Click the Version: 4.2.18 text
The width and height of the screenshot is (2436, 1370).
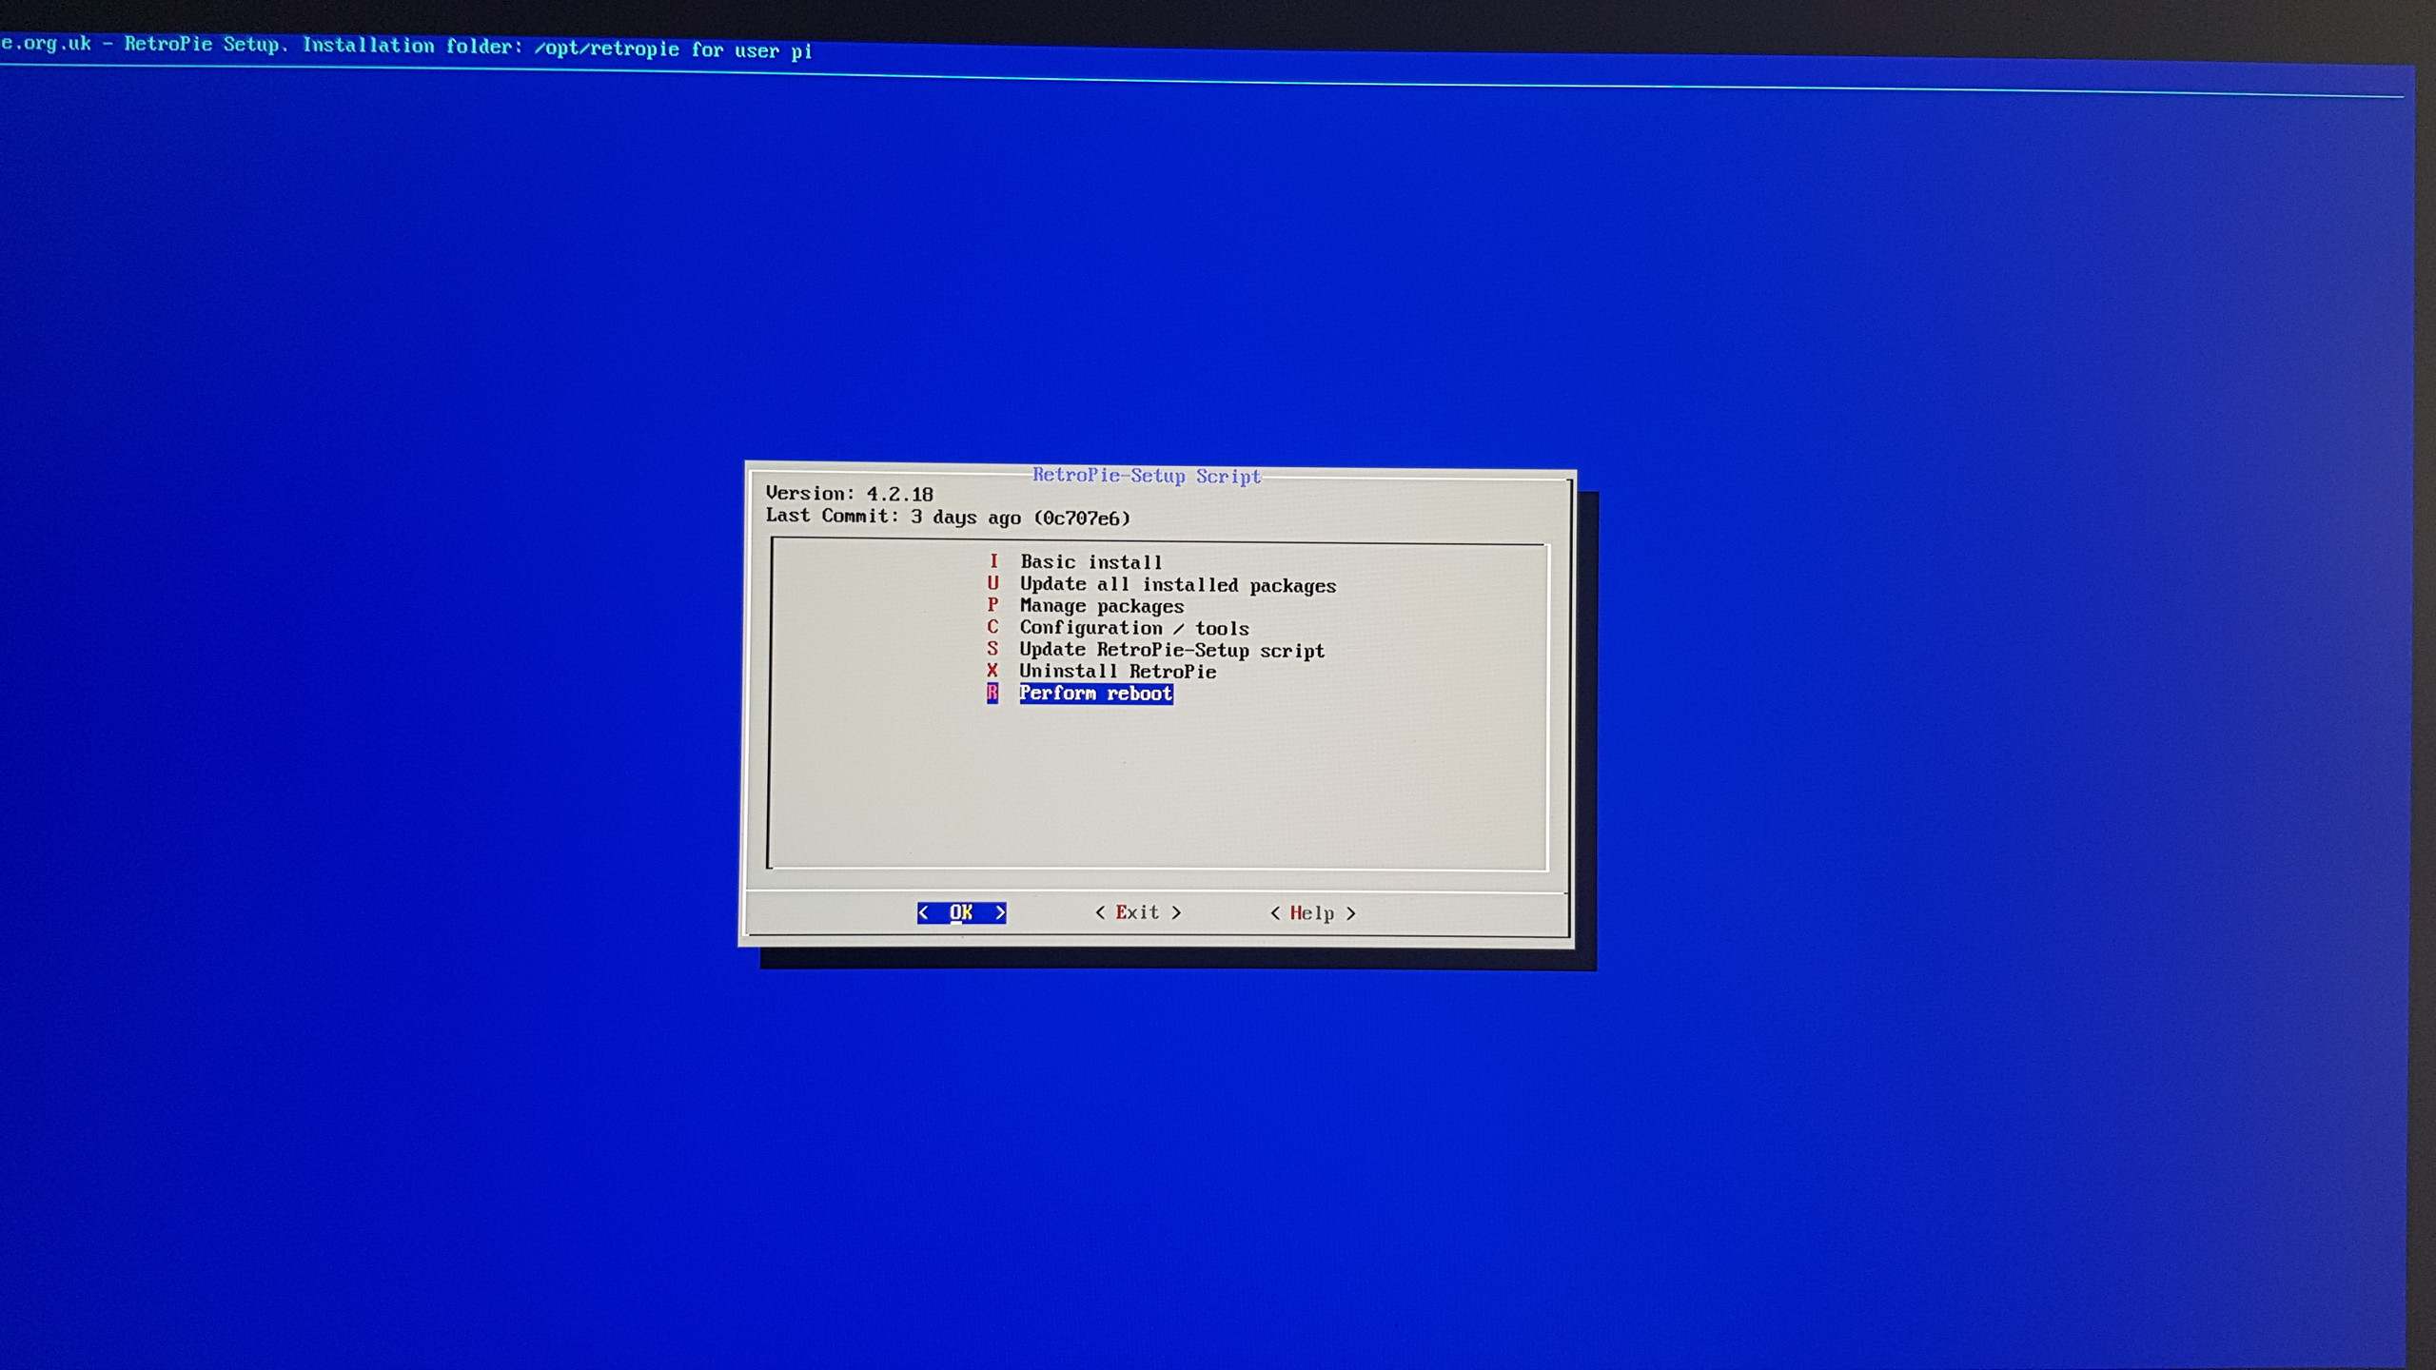[x=849, y=494]
